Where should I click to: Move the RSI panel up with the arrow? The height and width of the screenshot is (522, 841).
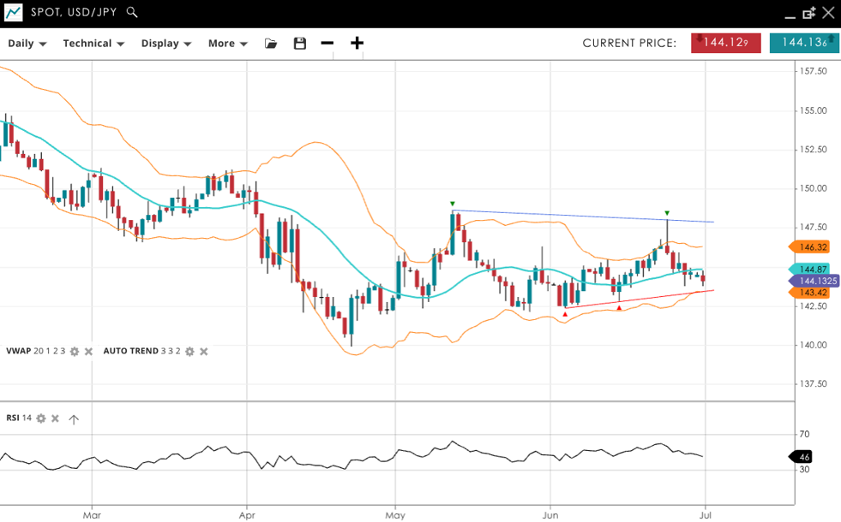click(x=74, y=418)
